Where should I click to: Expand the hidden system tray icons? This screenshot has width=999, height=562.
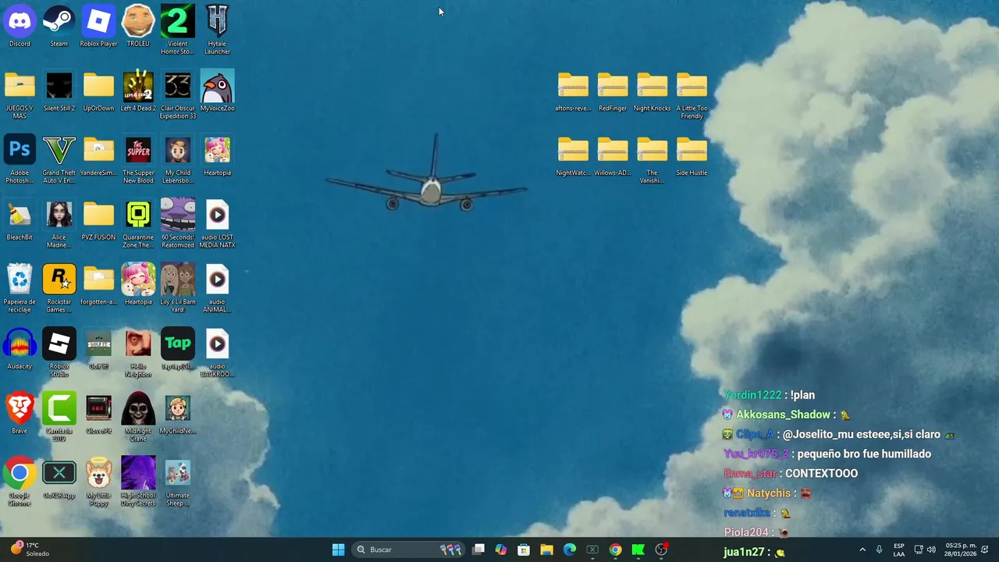(862, 550)
